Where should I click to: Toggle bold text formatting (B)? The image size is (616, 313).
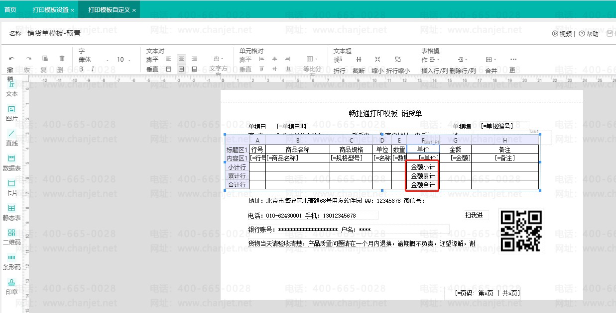tap(81, 69)
